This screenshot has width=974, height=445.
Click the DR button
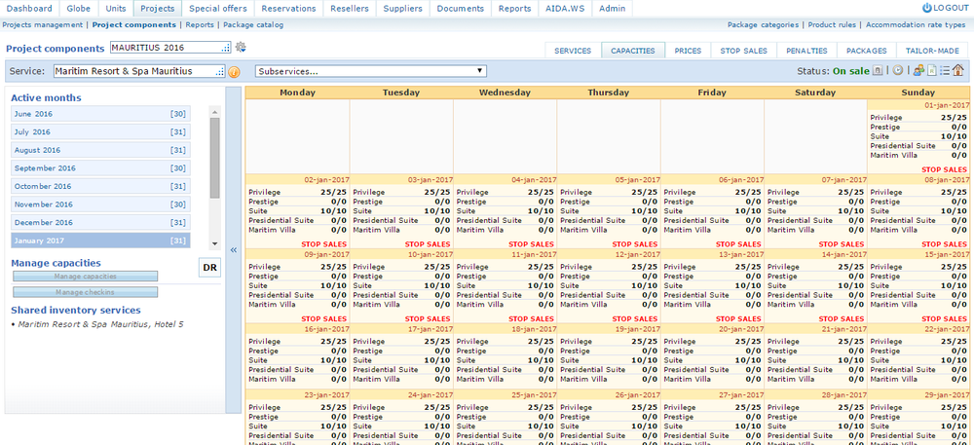point(210,268)
